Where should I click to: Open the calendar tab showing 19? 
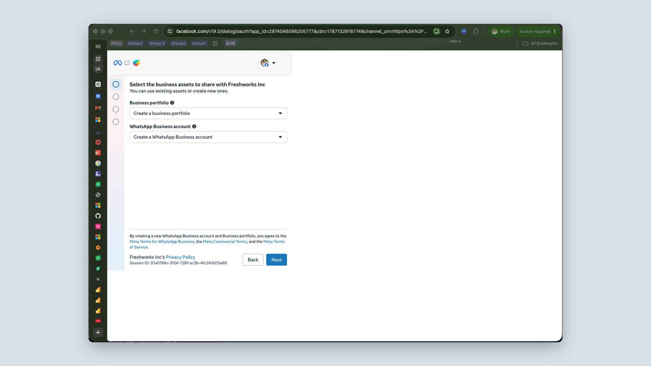coord(98,96)
